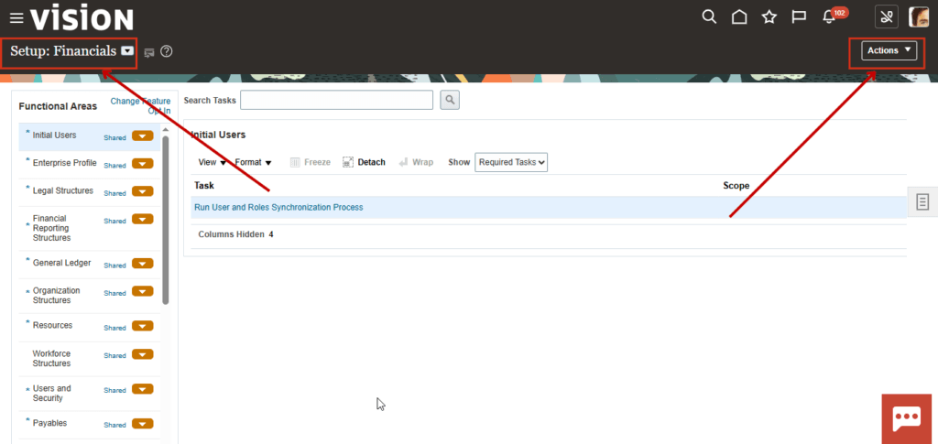Open orange dropdown for Financial Reporting Structures
938x444 pixels.
click(x=142, y=220)
